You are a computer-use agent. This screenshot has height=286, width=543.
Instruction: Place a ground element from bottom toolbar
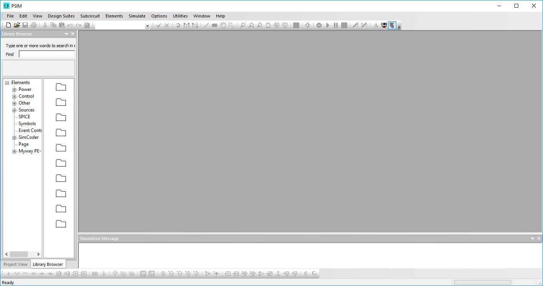click(x=8, y=273)
